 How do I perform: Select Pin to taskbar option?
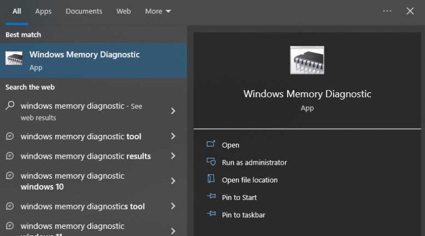(243, 215)
